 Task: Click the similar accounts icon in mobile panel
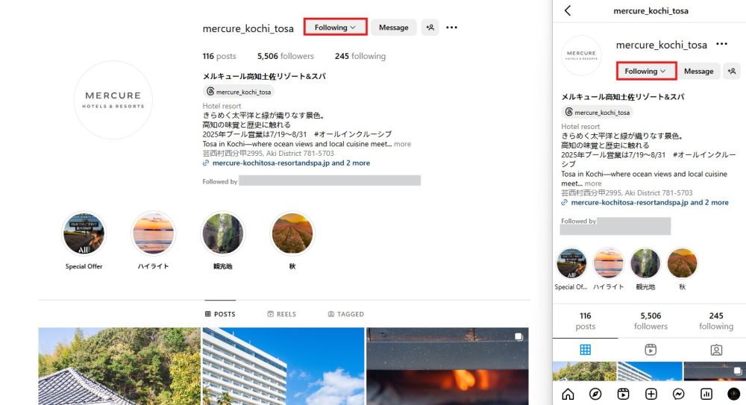732,71
